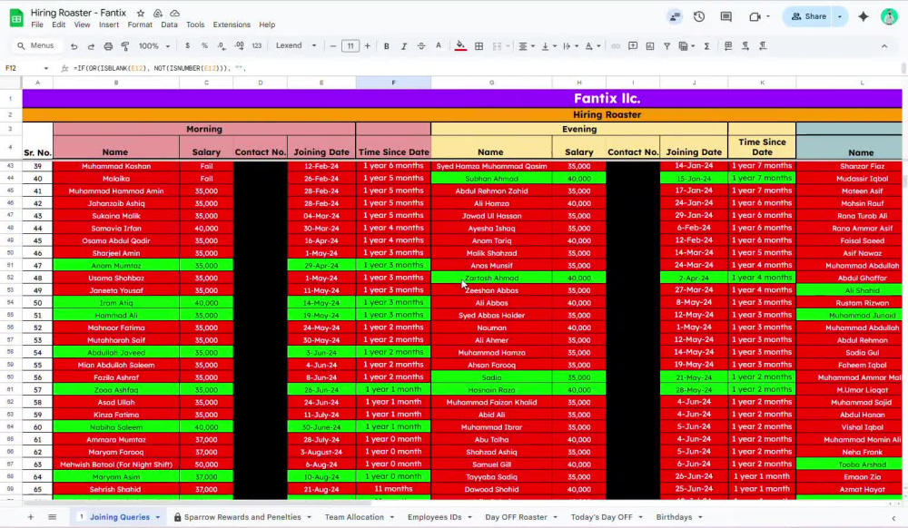Viewport: 908px width, 528px height.
Task: Select column F header
Action: [393, 83]
